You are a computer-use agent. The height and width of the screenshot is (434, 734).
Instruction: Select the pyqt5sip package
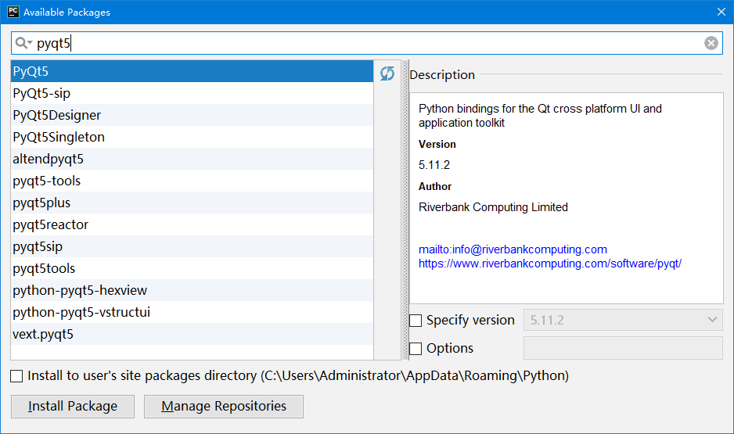coord(192,246)
